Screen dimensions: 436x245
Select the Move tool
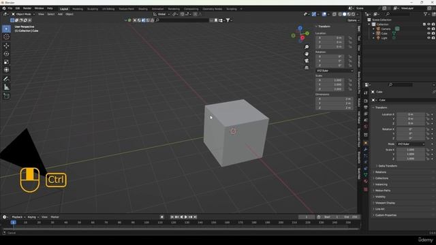point(6,46)
